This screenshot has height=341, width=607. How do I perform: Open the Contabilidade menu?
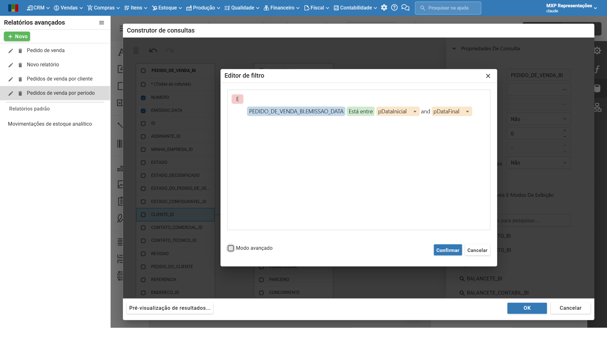pyautogui.click(x=355, y=8)
